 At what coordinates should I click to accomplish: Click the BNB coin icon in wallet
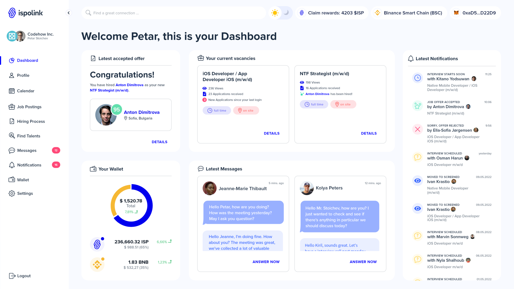[x=97, y=264]
